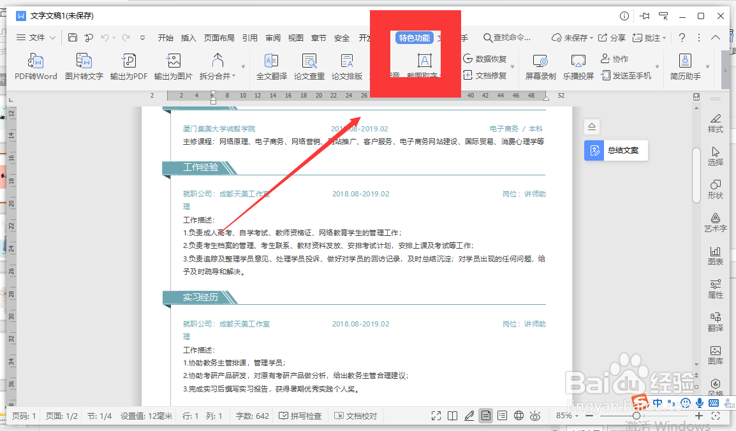Viewport: 736px width, 431px height.
Task: Redo the last action
Action: pyautogui.click(x=126, y=38)
